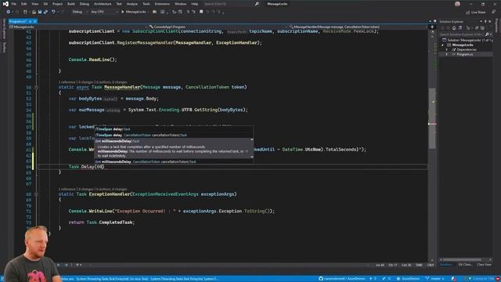Pin the Program.cs tab
This screenshot has width=501, height=282.
tap(30, 21)
